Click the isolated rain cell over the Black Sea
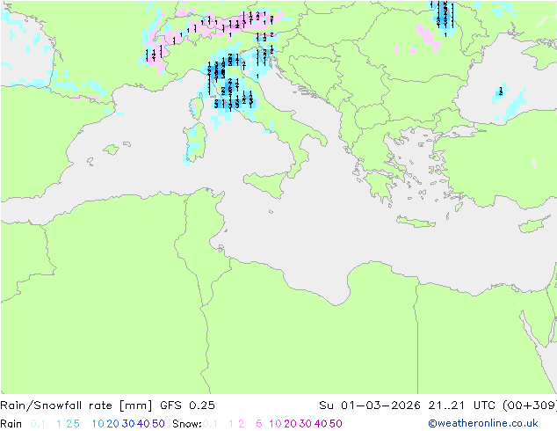Viewport: 557px width, 431px height. click(x=501, y=91)
